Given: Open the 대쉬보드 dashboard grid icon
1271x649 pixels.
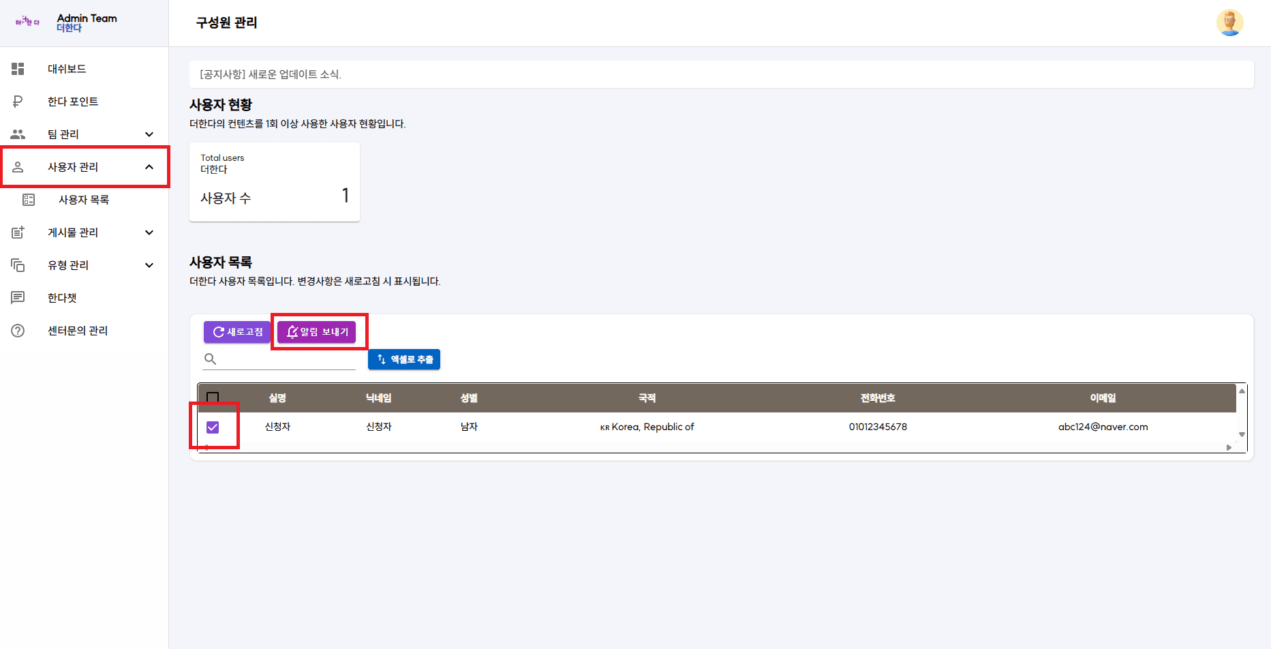Looking at the screenshot, I should click(x=18, y=69).
